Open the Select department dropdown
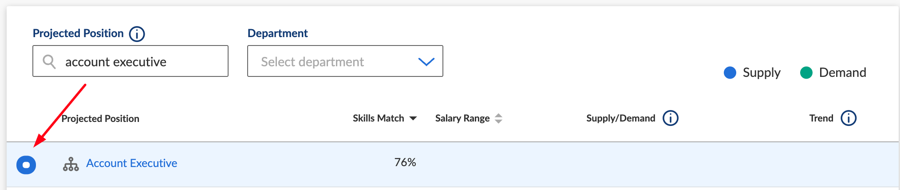This screenshot has height=190, width=900. click(345, 61)
